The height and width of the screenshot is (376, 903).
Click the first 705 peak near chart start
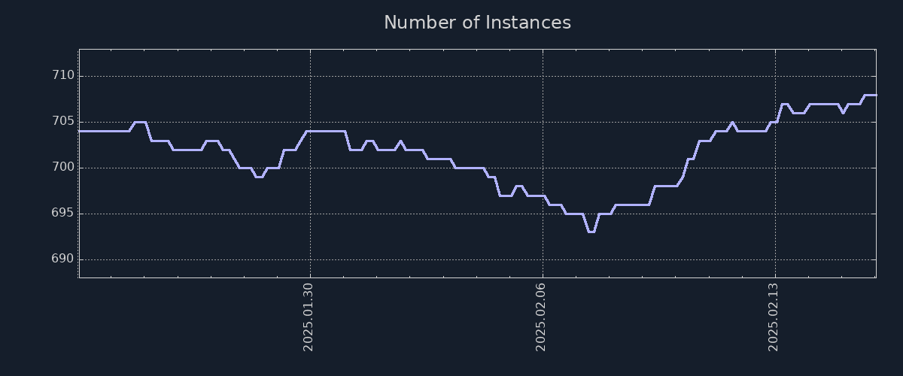coord(140,122)
